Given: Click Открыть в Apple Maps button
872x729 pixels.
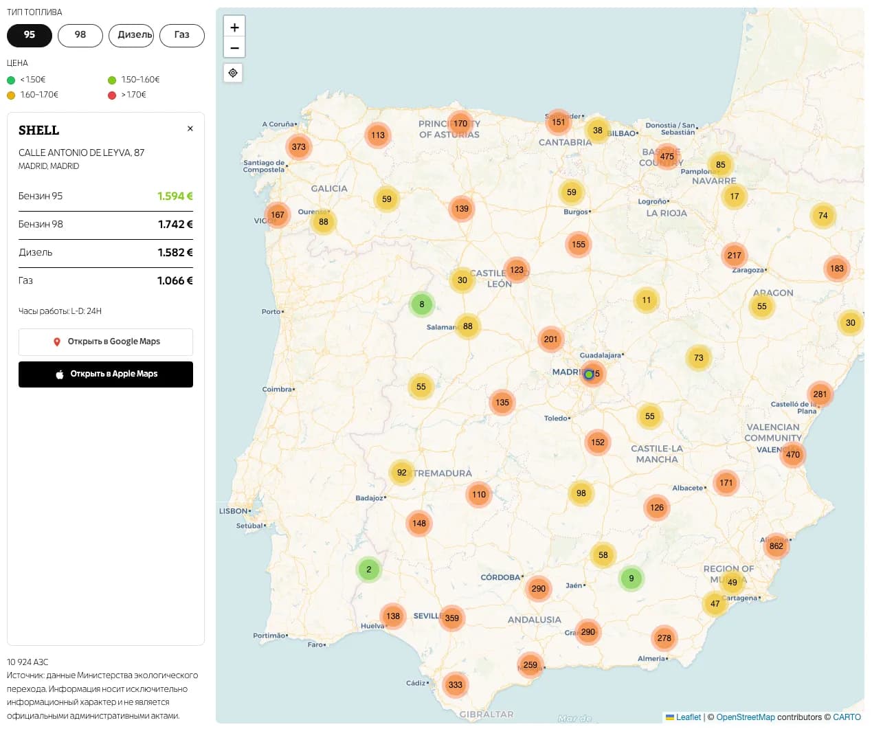Looking at the screenshot, I should [x=106, y=374].
